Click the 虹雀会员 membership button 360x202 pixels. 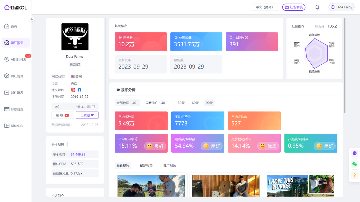pos(294,7)
